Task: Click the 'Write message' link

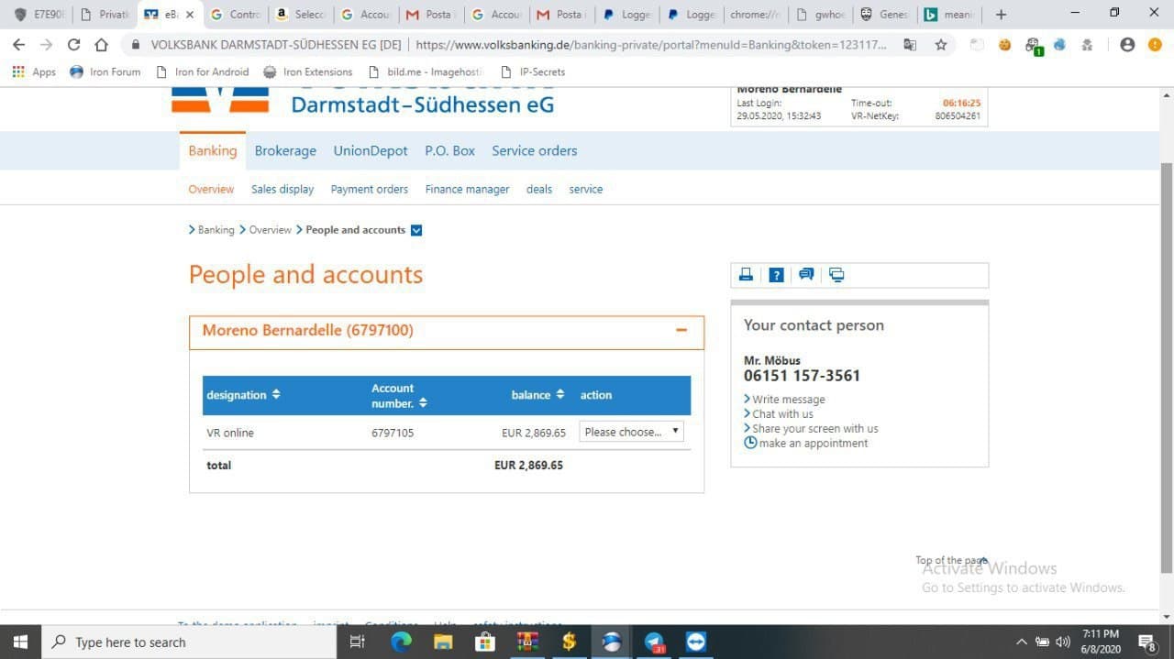Action: tap(788, 400)
